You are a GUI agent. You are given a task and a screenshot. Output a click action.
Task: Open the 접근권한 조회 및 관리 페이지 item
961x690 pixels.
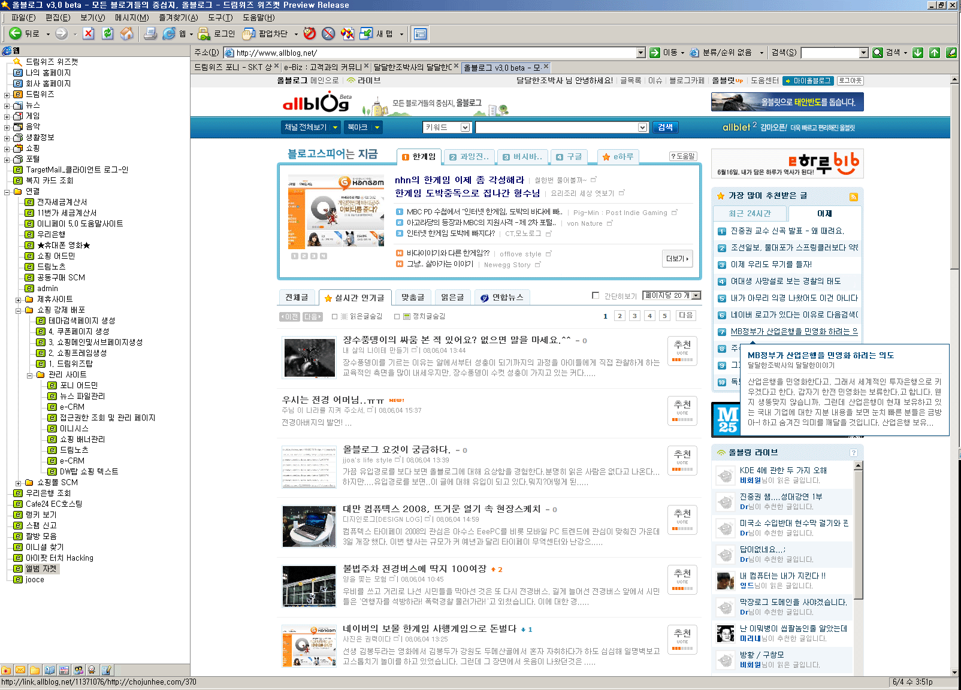click(107, 418)
